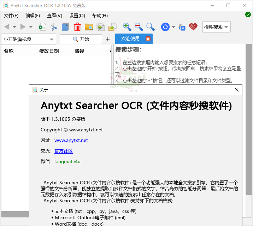Expand the refresh button dropdown arrow

pos(173,27)
